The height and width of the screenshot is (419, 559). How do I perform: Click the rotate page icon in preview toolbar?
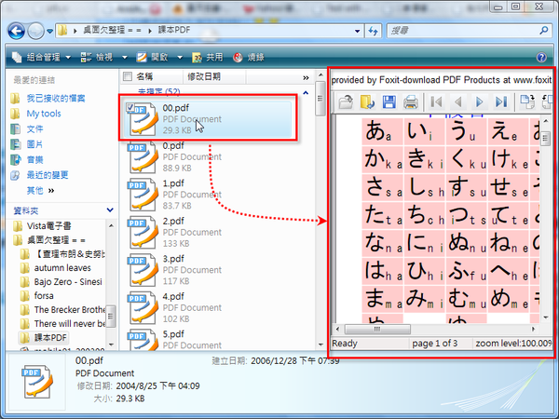coord(527,101)
